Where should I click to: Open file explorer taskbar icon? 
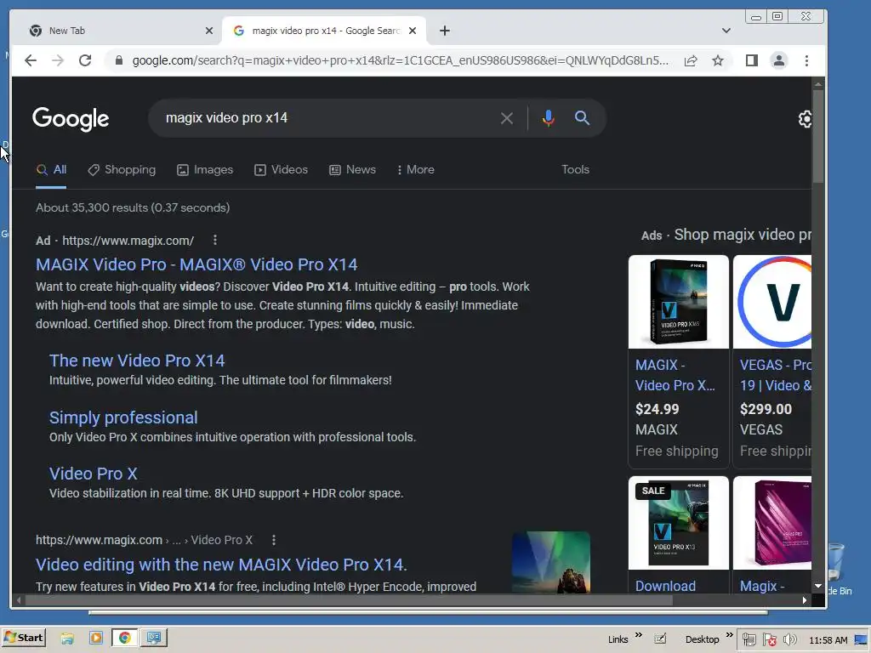pyautogui.click(x=67, y=638)
